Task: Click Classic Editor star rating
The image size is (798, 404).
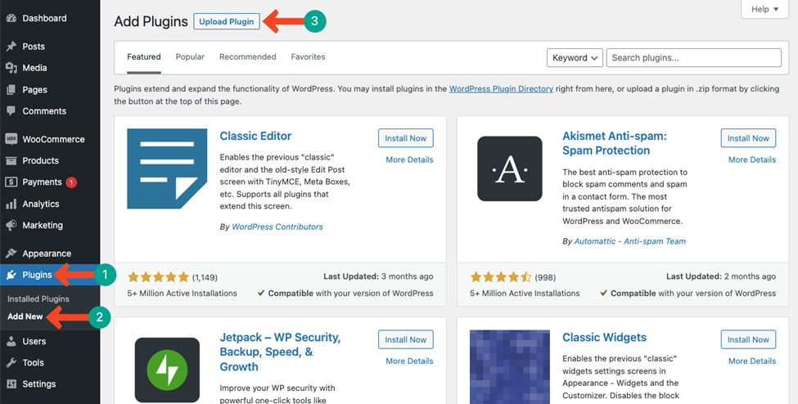Action: [x=158, y=277]
